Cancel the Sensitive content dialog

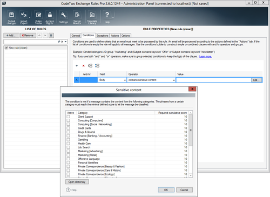click(184, 190)
